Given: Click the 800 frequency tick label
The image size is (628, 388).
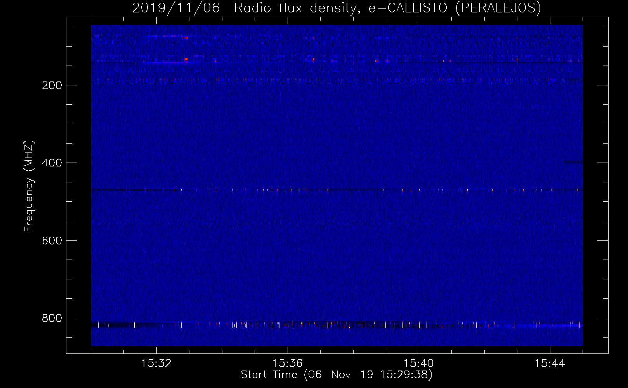Looking at the screenshot, I should pyautogui.click(x=52, y=318).
